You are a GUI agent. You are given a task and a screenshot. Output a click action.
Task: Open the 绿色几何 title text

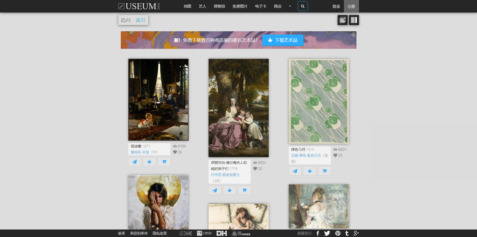click(298, 149)
